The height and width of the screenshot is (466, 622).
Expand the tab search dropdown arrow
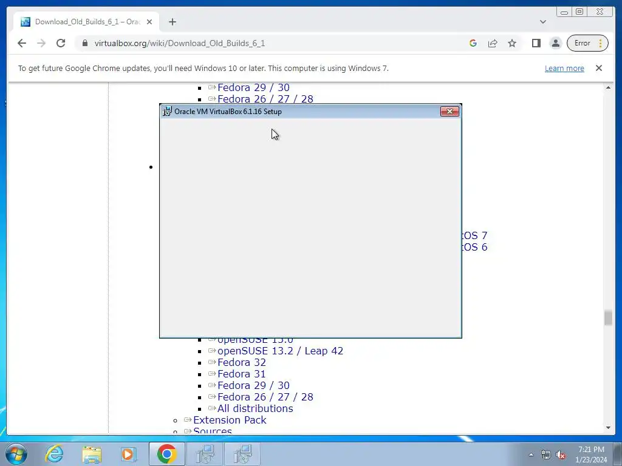pos(543,22)
